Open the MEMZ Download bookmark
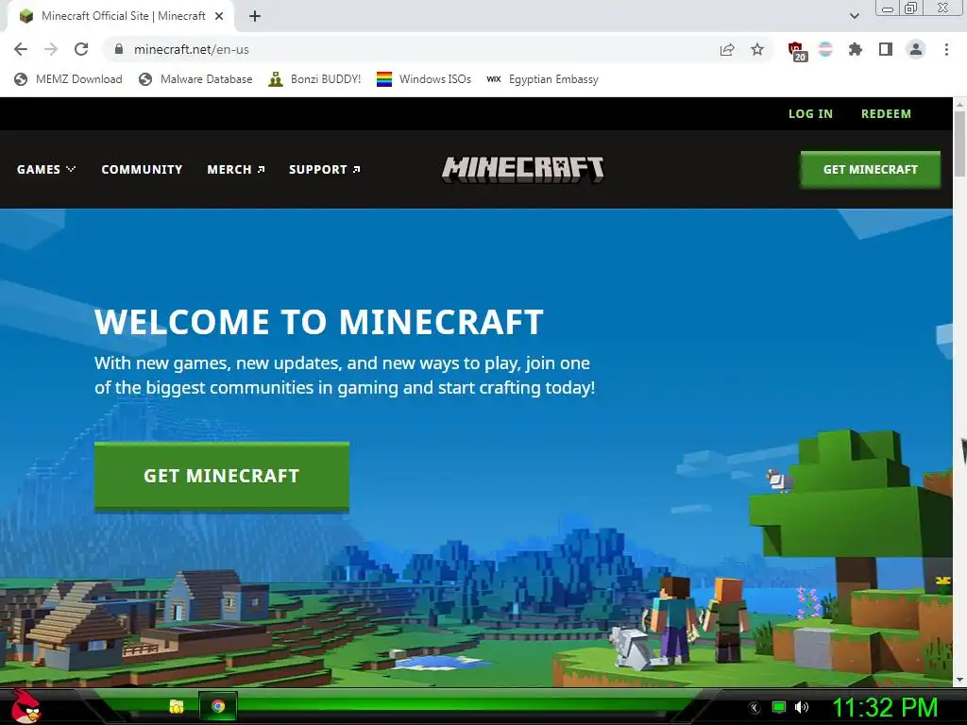967x725 pixels. tap(68, 79)
